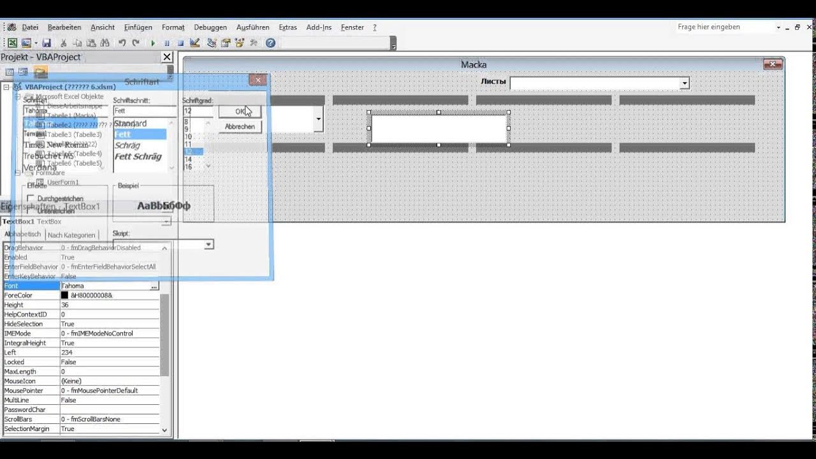Open the Fenster menu

(353, 27)
